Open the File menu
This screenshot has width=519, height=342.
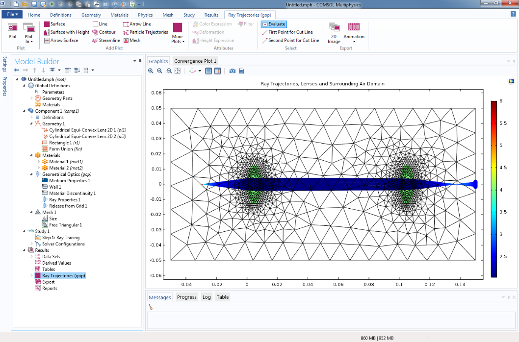click(12, 14)
